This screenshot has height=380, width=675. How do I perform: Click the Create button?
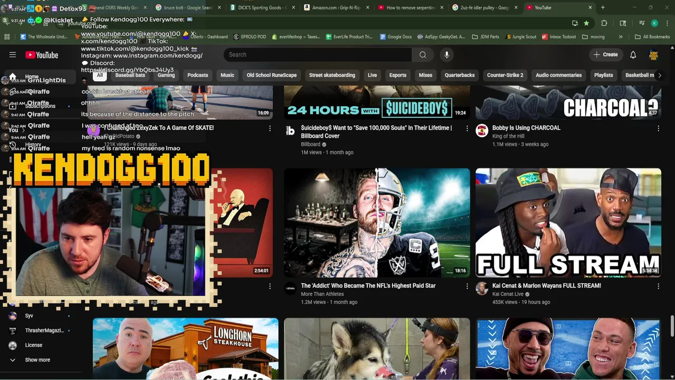coord(605,55)
